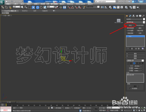Click the Save file icon in quick access toolbar
The image size is (146, 112).
[x=12, y=1]
